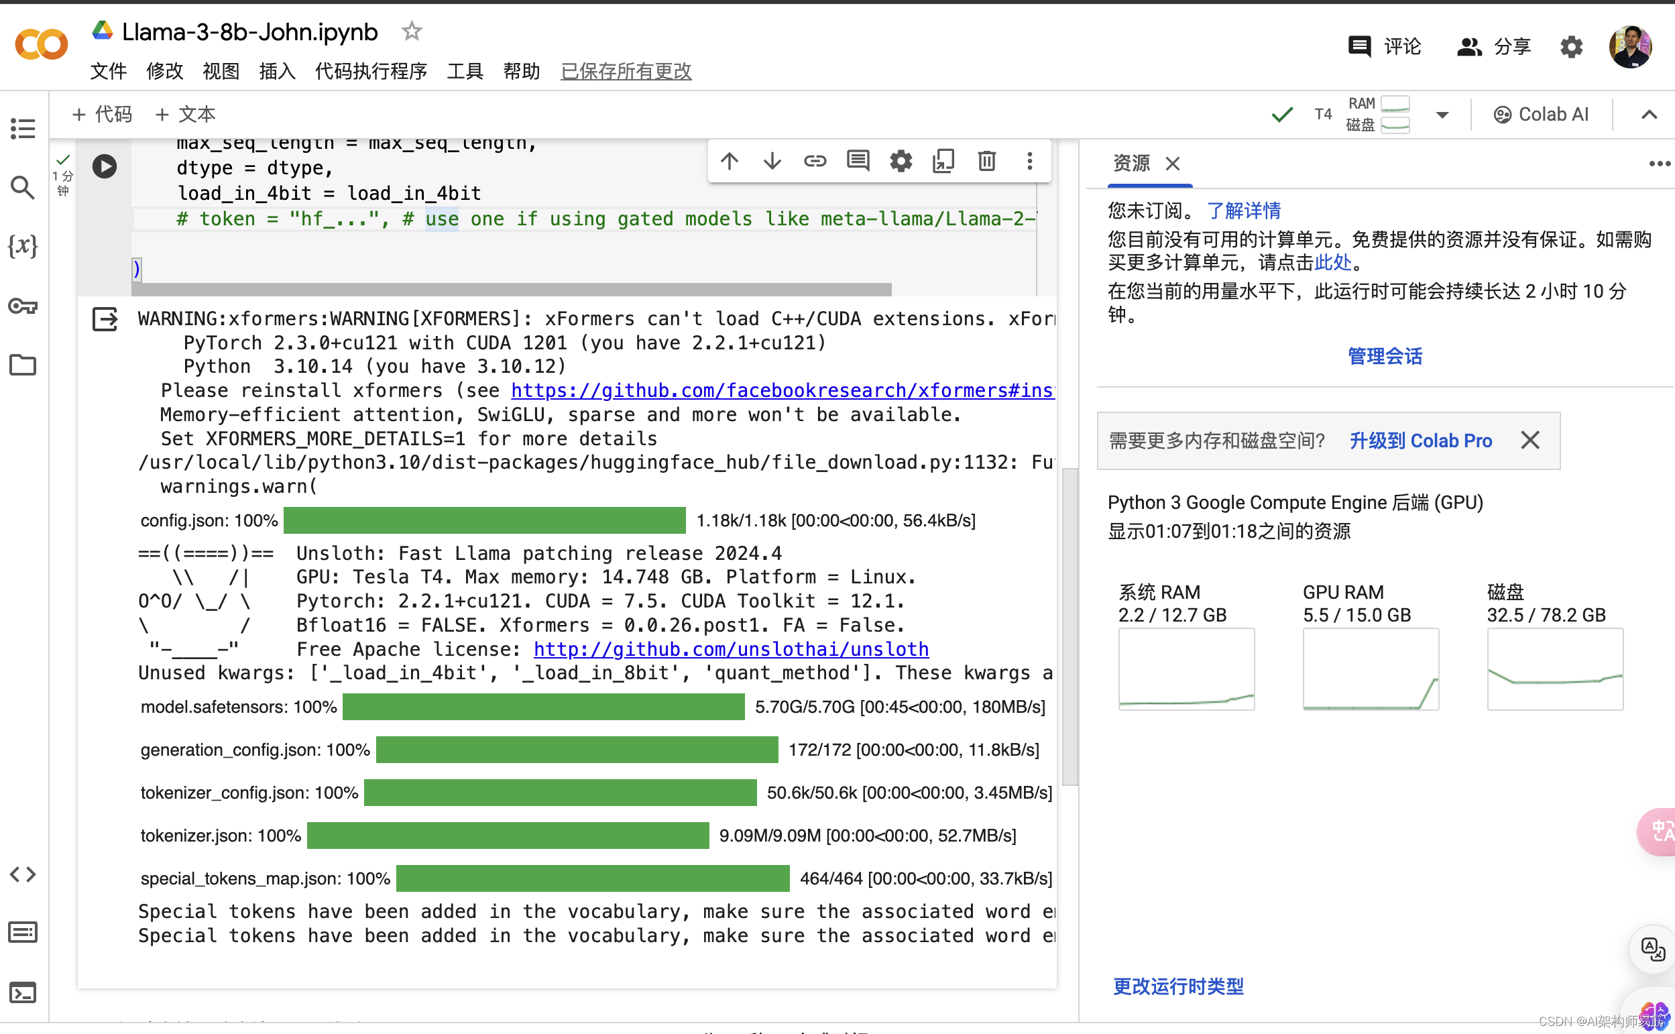
Task: Select the 资源 tab
Action: [1131, 163]
